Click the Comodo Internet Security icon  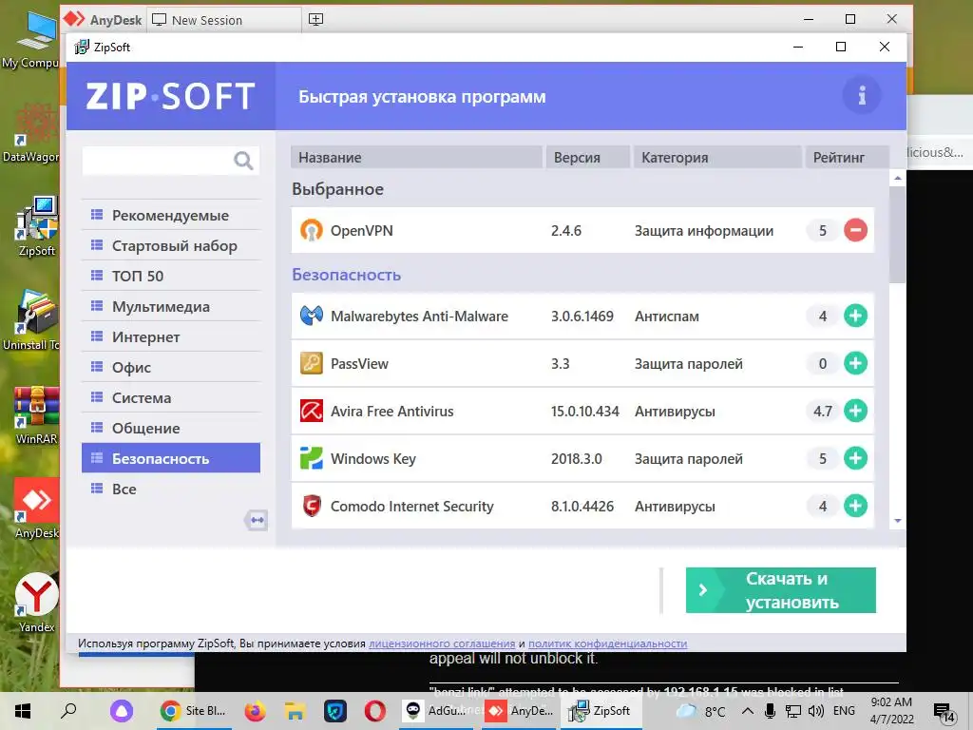[312, 506]
